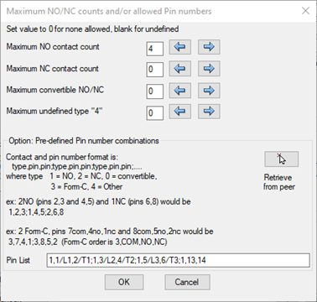Cancel the pin number dialog
This screenshot has height=302, width=317.
(187, 282)
